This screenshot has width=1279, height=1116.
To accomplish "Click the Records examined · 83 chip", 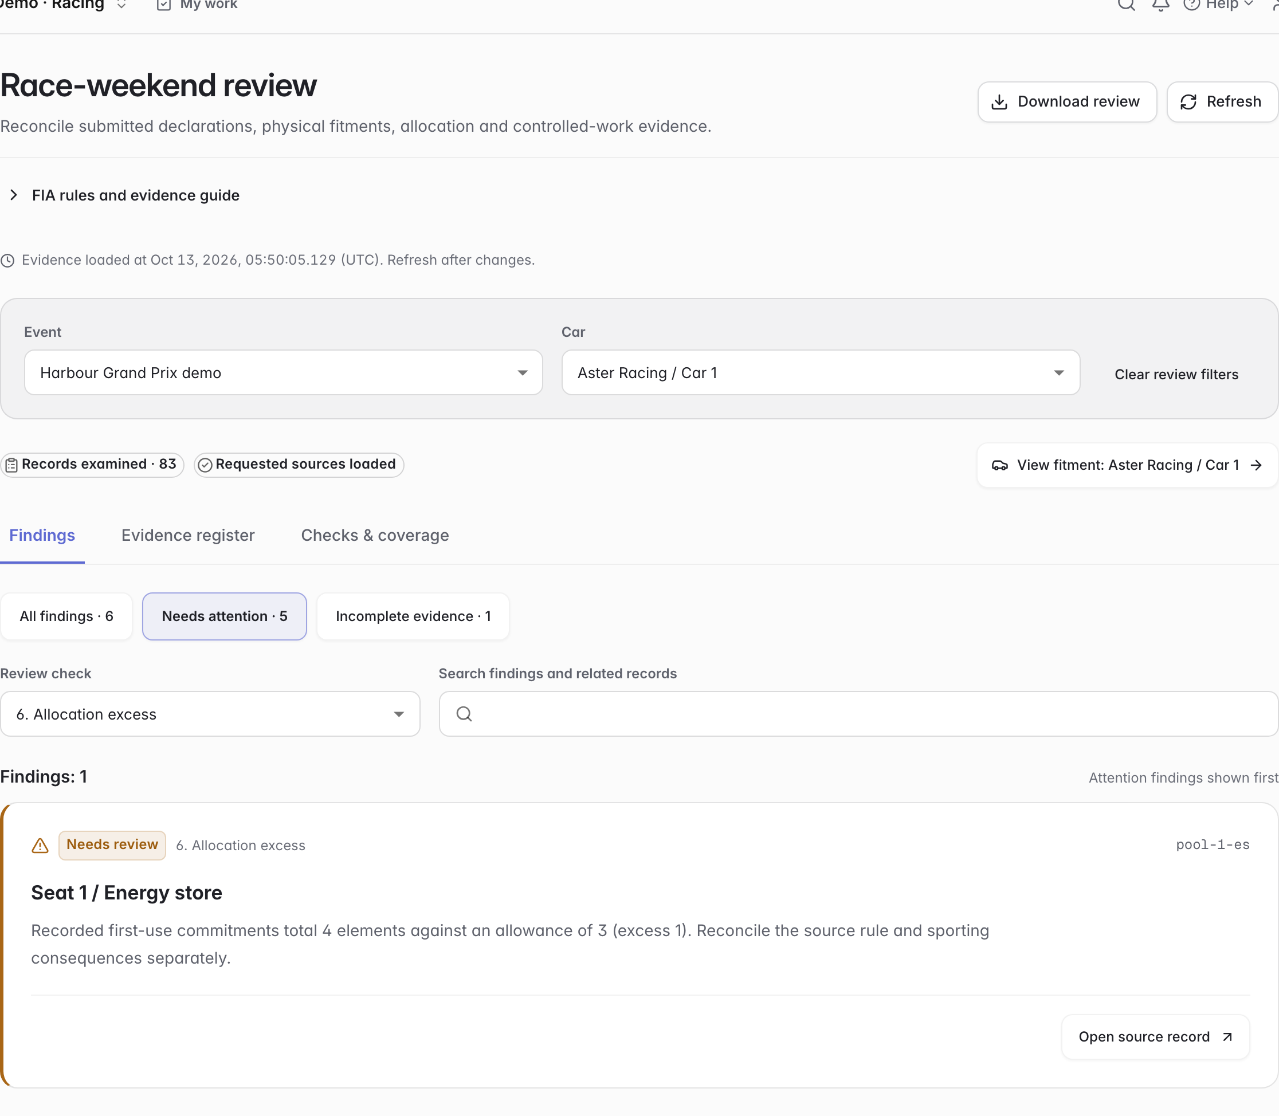I will [92, 465].
